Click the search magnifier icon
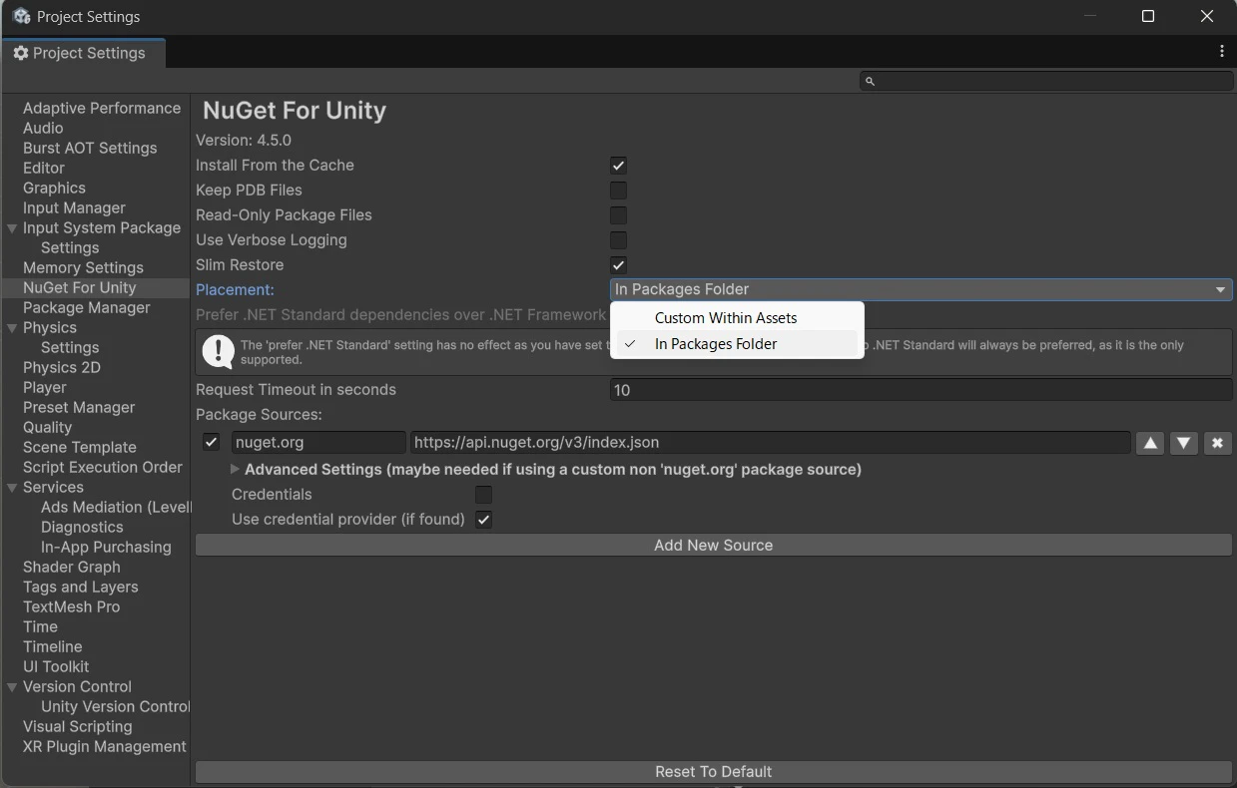1237x788 pixels. pyautogui.click(x=870, y=81)
